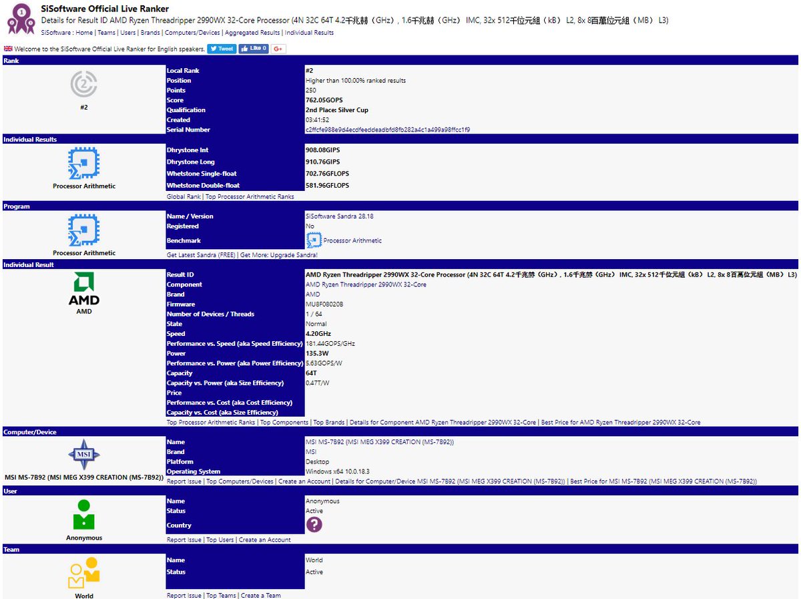Click Report Issue in Computer/Device section
This screenshot has height=599, width=801.
184,481
